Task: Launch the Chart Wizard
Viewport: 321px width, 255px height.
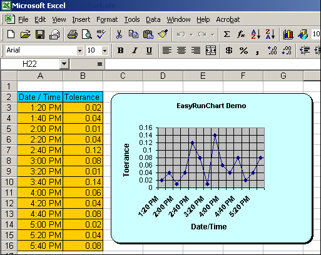Action: (288, 34)
